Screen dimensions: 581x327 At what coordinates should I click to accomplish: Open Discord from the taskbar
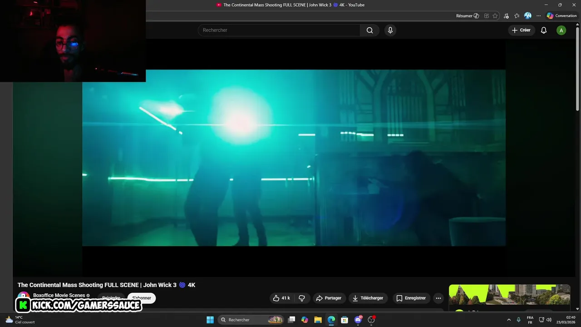[x=358, y=320]
